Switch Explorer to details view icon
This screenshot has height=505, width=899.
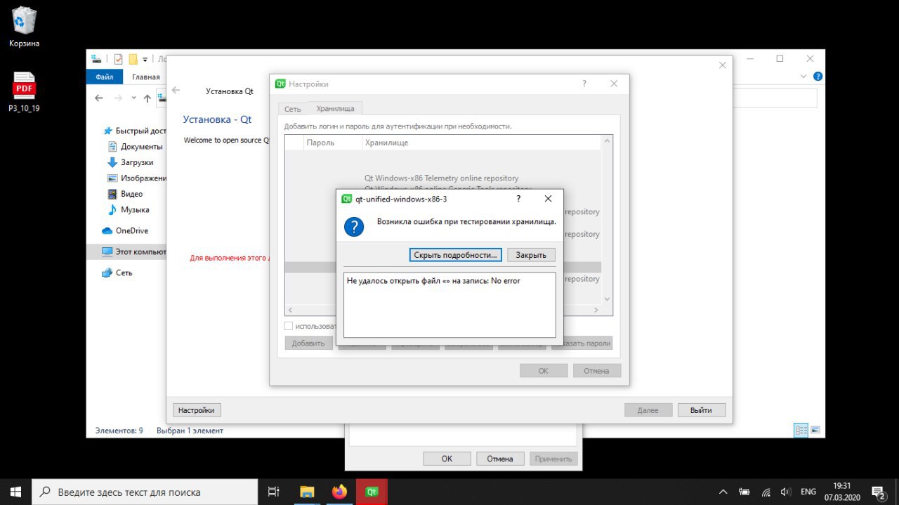[x=801, y=430]
